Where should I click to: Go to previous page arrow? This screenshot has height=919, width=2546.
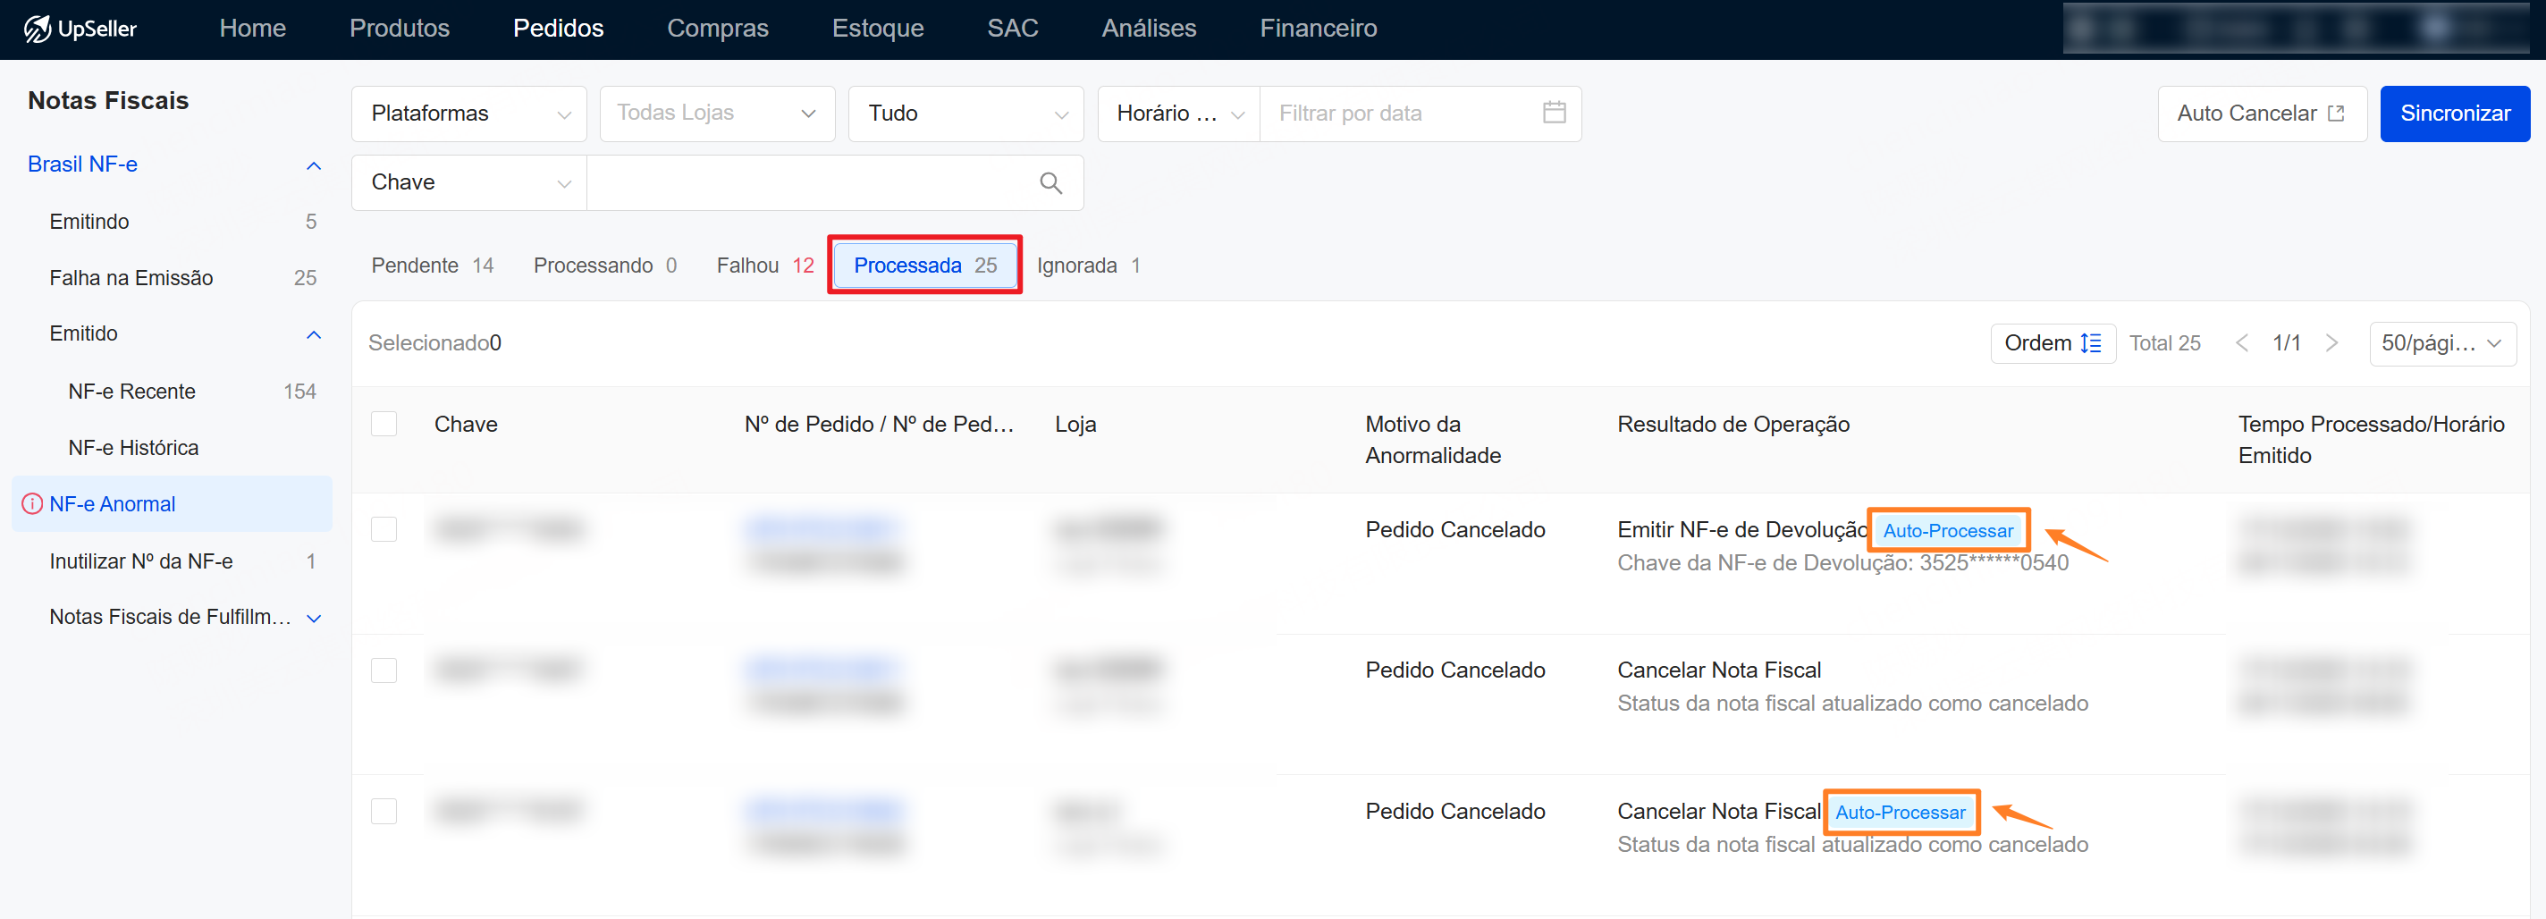coord(2241,343)
